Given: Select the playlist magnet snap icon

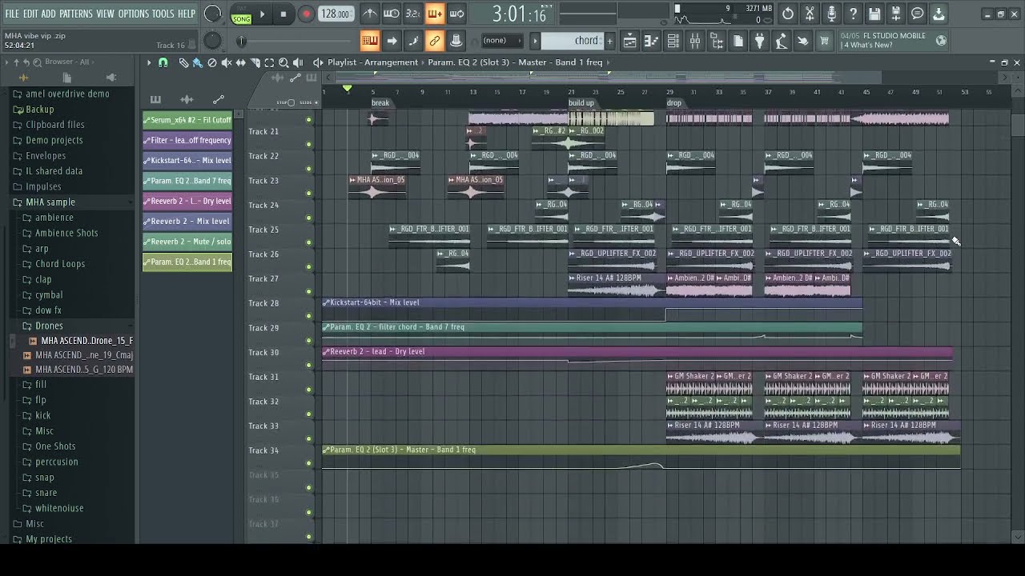Looking at the screenshot, I should (x=163, y=62).
